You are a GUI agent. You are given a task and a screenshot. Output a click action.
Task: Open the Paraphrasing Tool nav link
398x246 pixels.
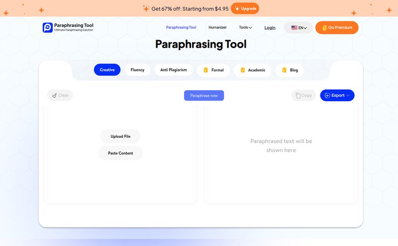tap(181, 27)
